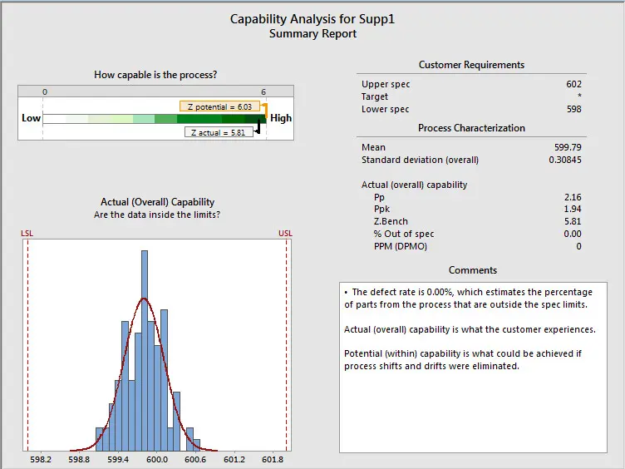Select the black Z actual marker
Viewport: 625px width, 469px height.
(258, 127)
